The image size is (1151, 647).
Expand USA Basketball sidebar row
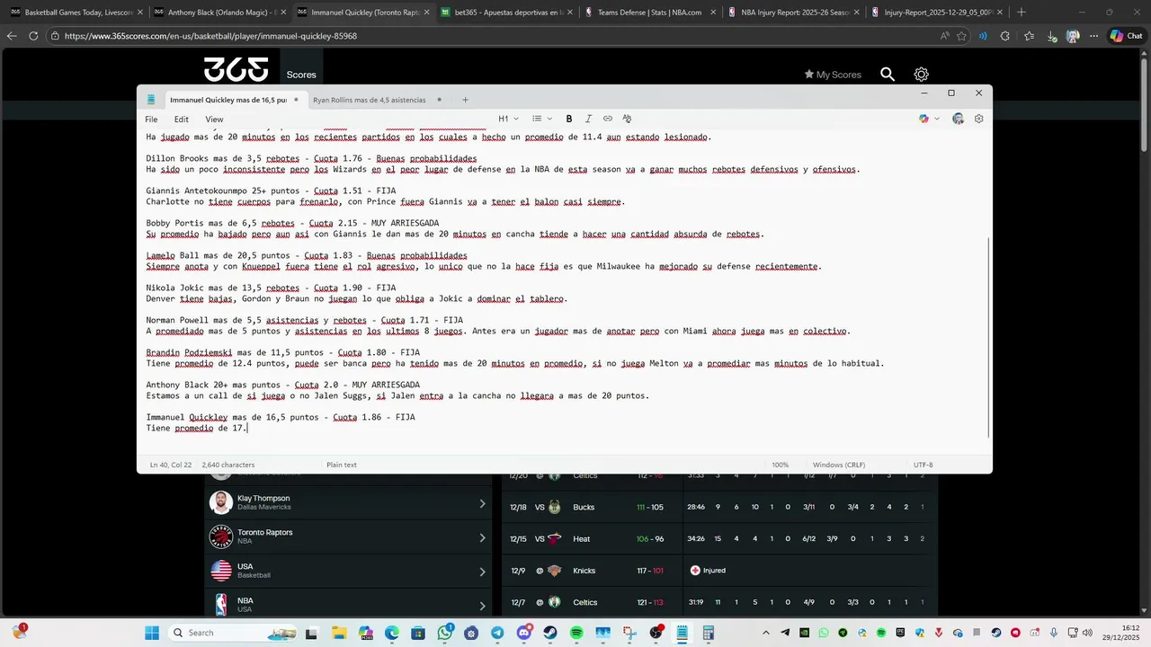point(347,571)
